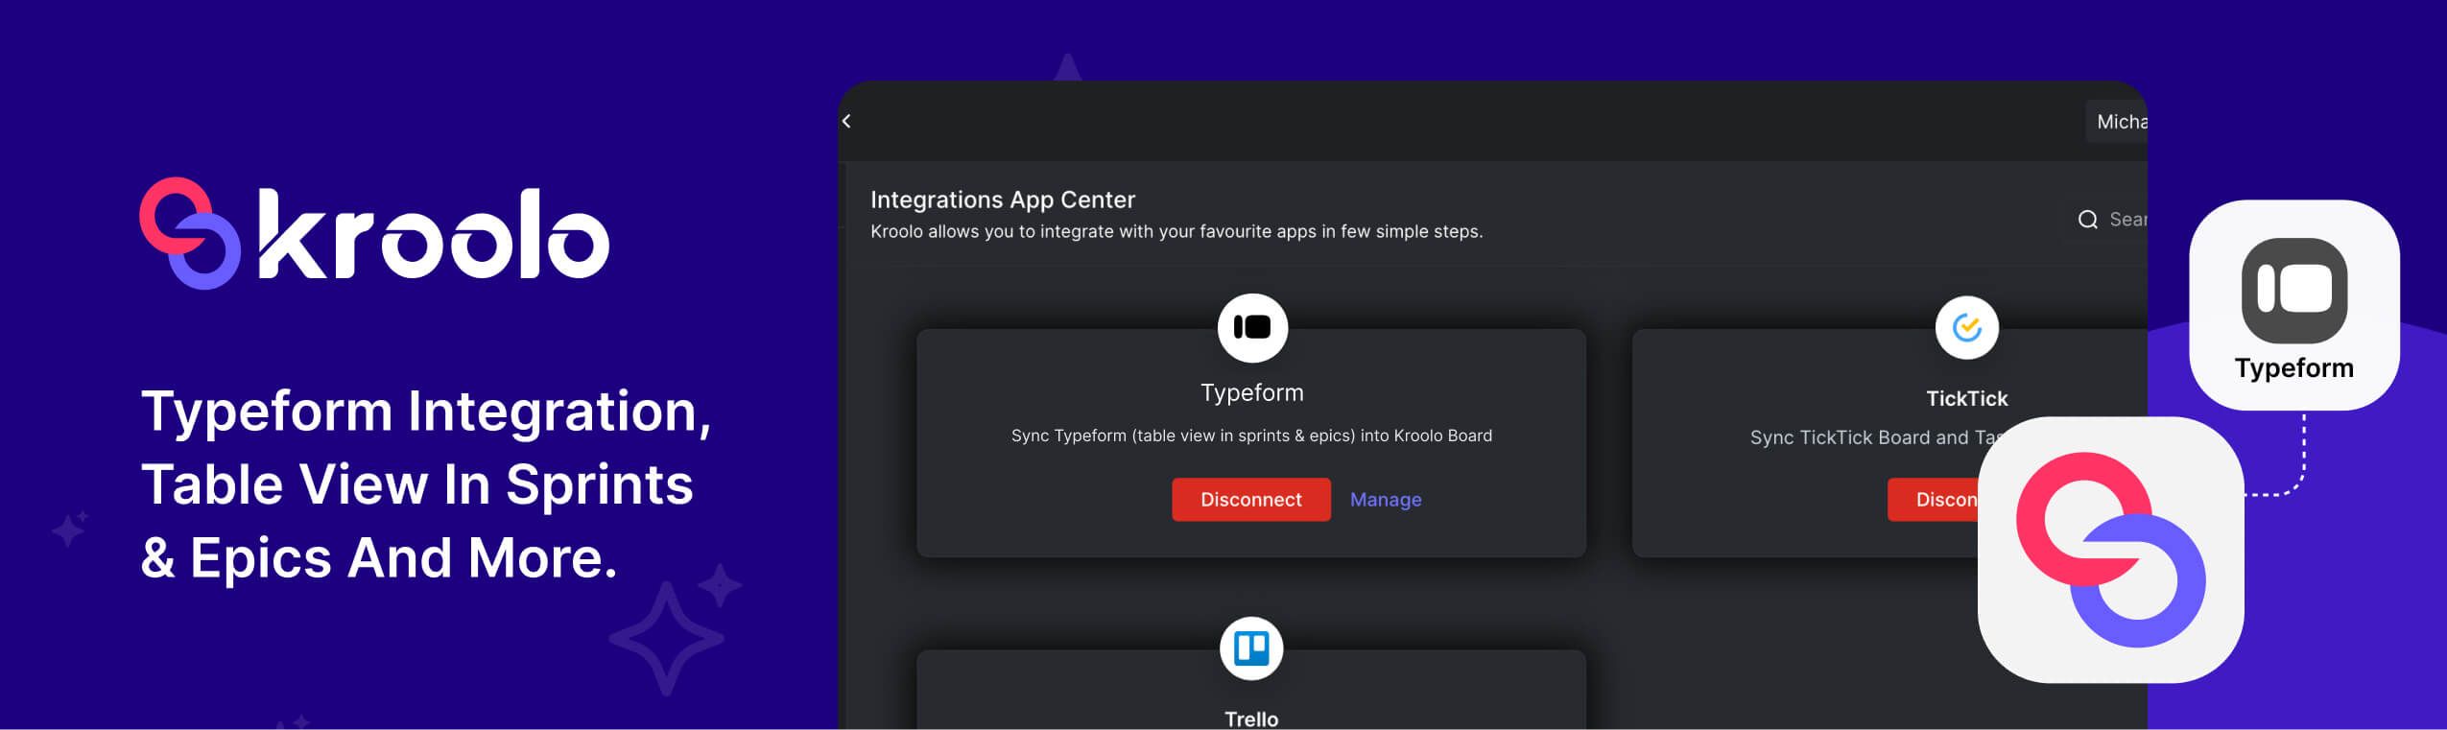Click the Trello board icon
The height and width of the screenshot is (730, 2447).
click(1251, 648)
